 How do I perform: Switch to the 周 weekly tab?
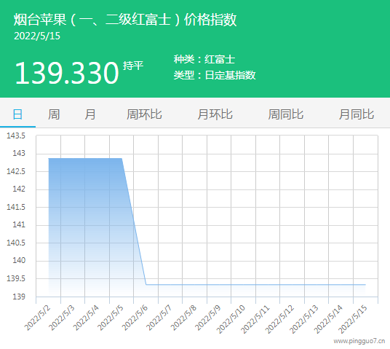pos(54,114)
